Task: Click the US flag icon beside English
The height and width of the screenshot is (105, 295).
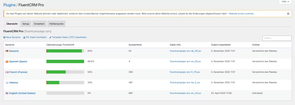Action: click(7, 93)
